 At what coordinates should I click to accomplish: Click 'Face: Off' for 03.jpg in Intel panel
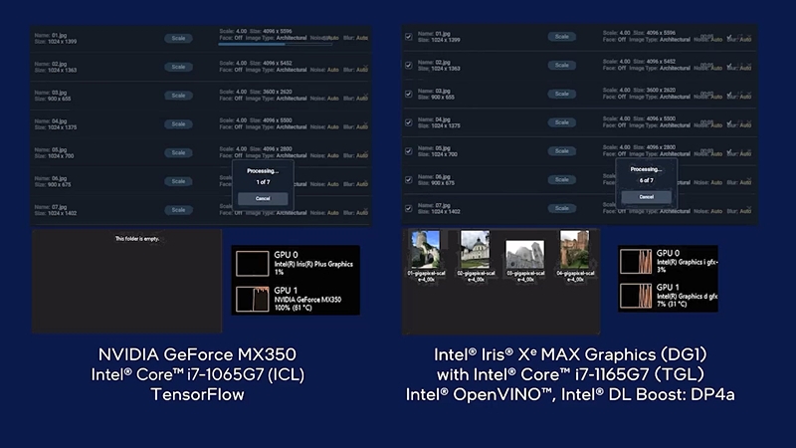pyautogui.click(x=614, y=97)
